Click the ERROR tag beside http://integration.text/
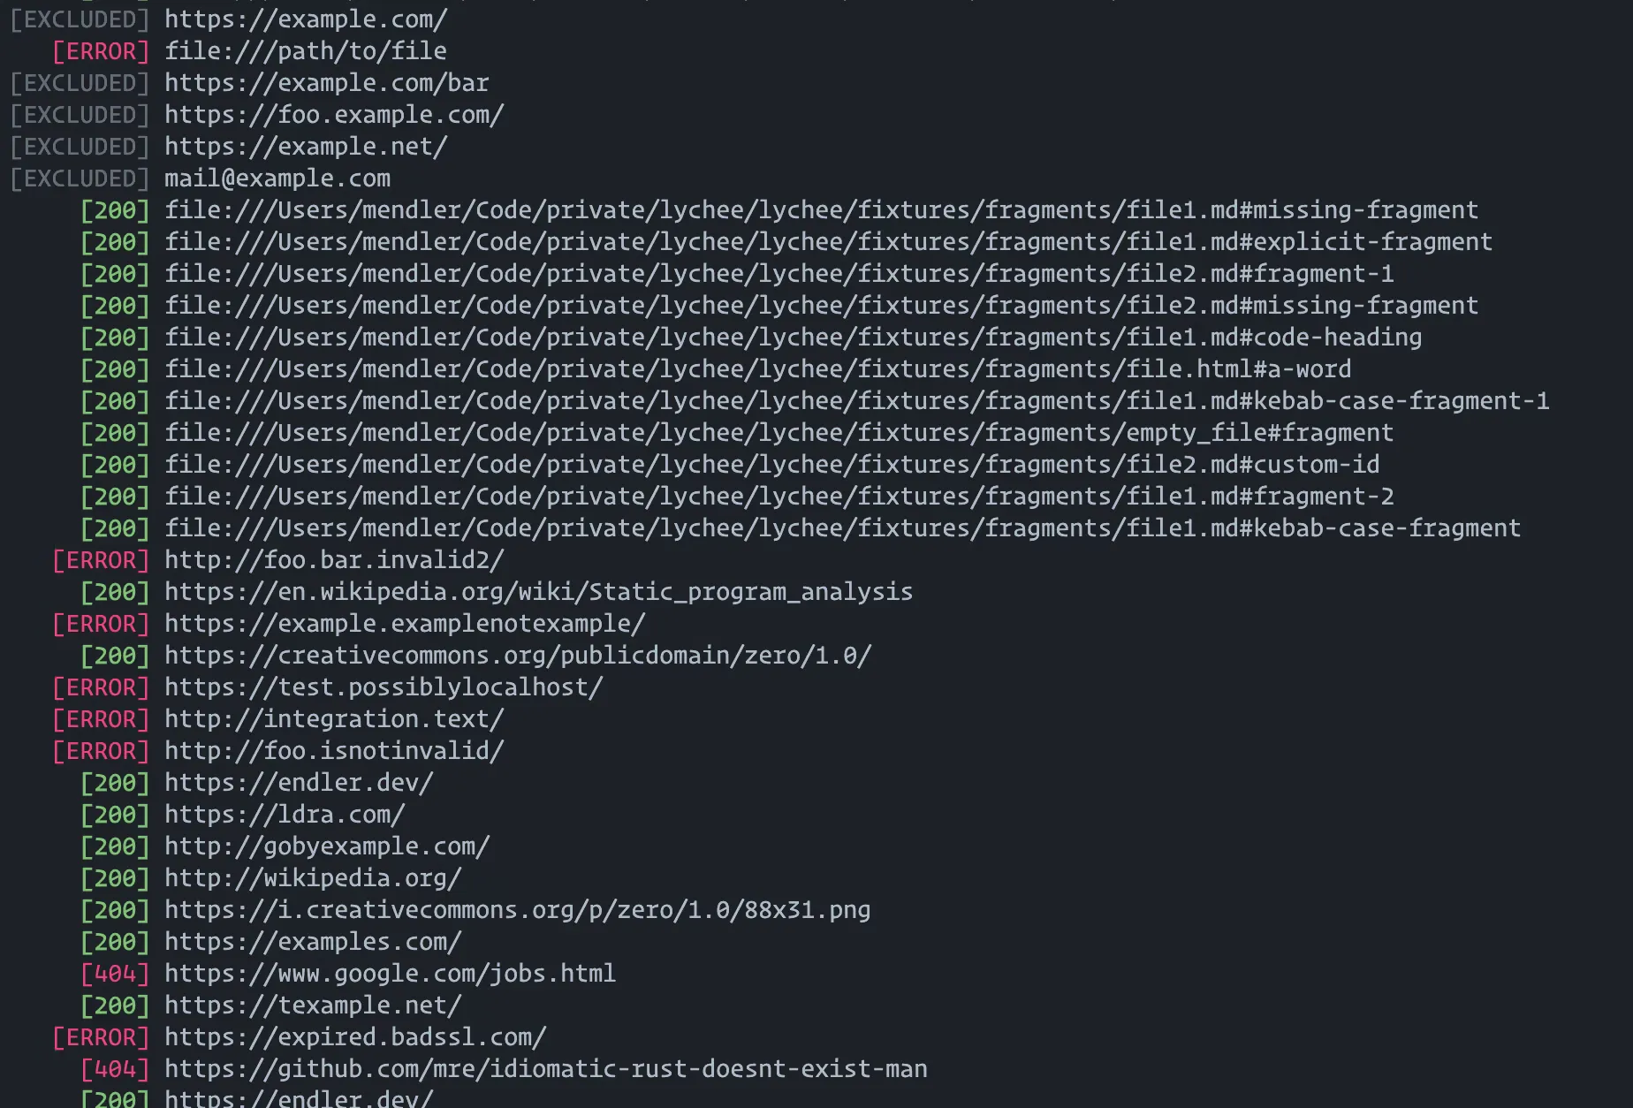Image resolution: width=1633 pixels, height=1108 pixels. tap(101, 719)
